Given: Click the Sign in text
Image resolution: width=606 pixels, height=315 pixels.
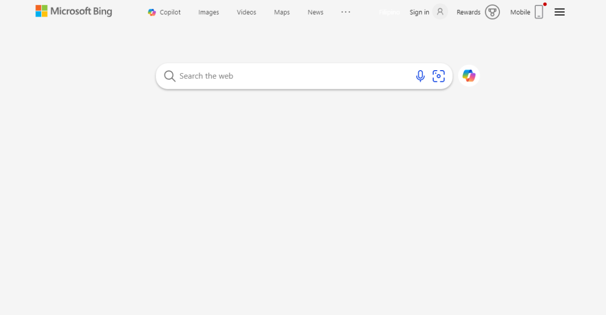Looking at the screenshot, I should click(419, 12).
